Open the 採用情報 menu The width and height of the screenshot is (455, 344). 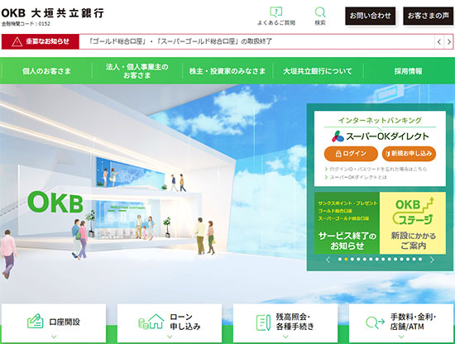coord(408,71)
